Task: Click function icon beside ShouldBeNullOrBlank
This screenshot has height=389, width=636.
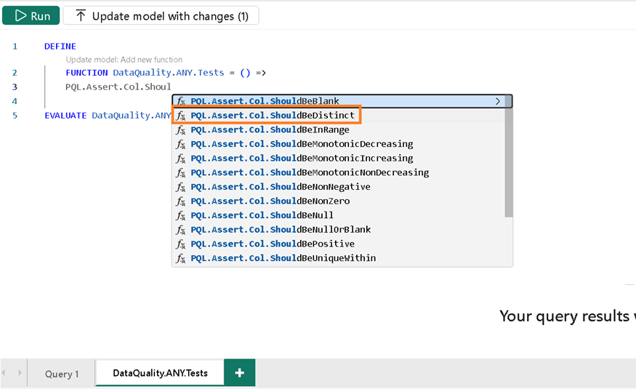Action: (181, 230)
